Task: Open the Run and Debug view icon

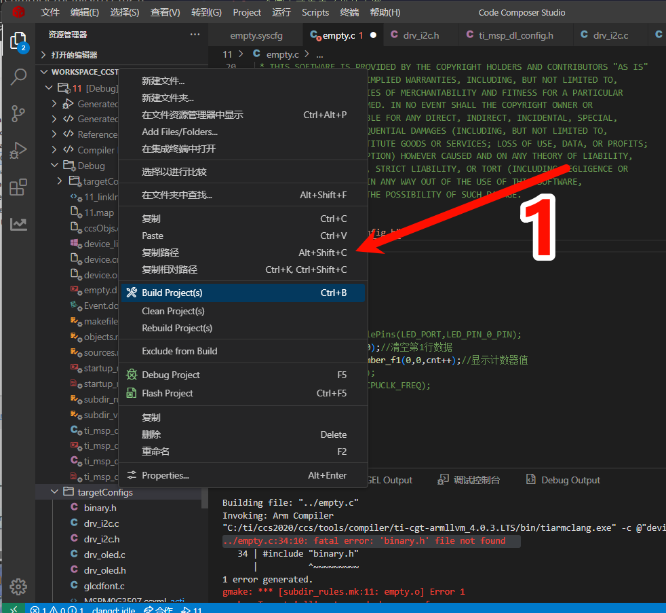Action: pyautogui.click(x=18, y=151)
